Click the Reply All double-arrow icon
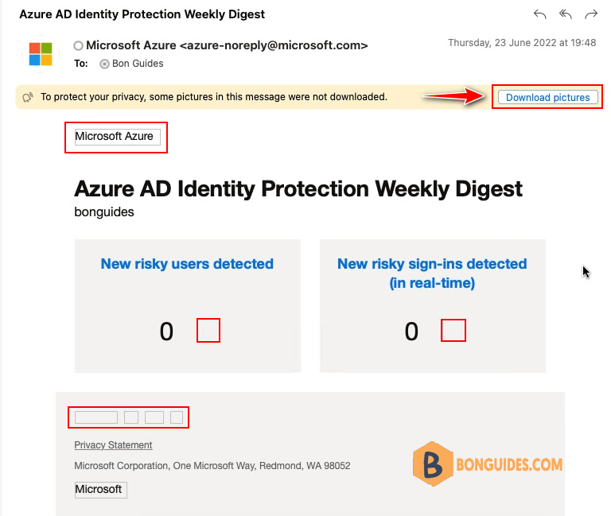Screen dimensions: 611x516 [566, 15]
